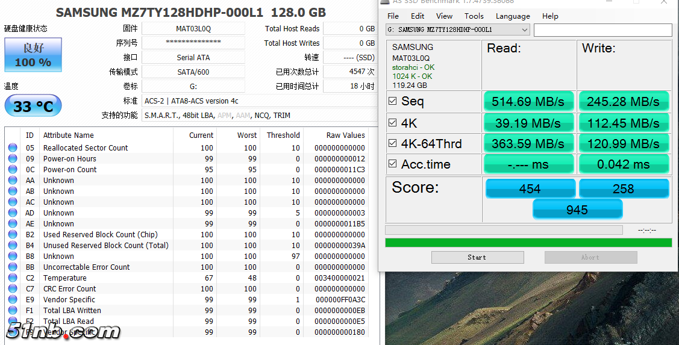The image size is (679, 345).
Task: Click the Threshold column header
Action: pyautogui.click(x=283, y=135)
